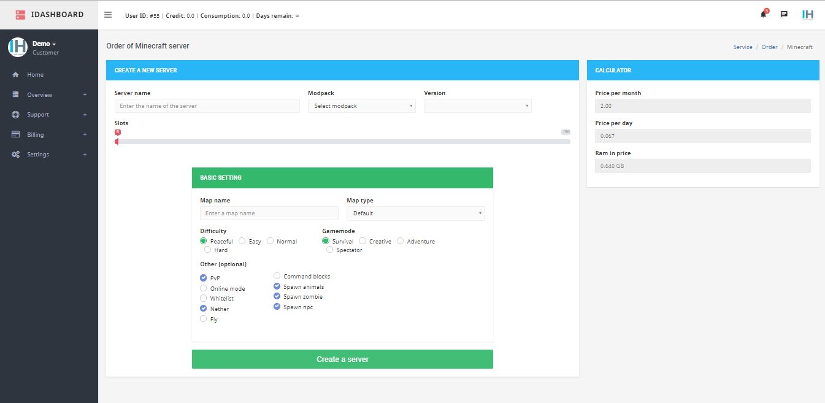Open the Version dropdown

pos(477,106)
